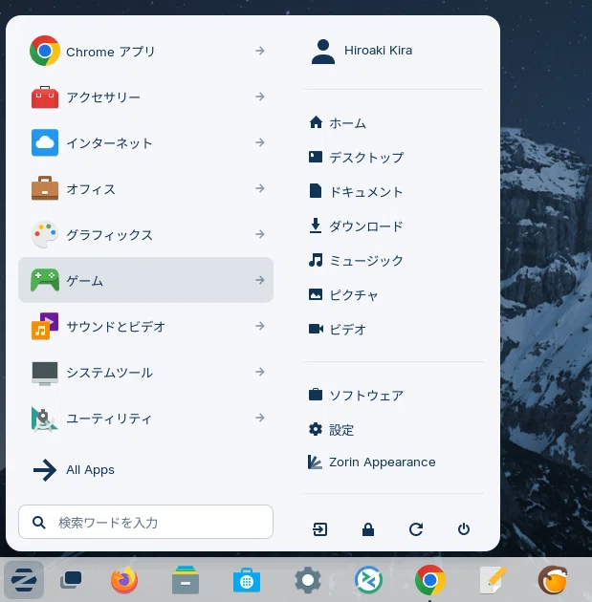Screen dimensions: 592x602
Task: Open the ドキュメント folder
Action: click(x=393, y=191)
